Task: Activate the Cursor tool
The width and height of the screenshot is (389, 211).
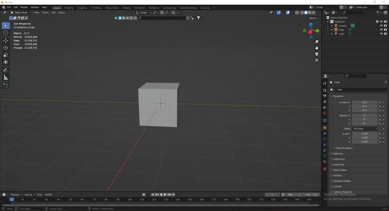Action: 6,33
